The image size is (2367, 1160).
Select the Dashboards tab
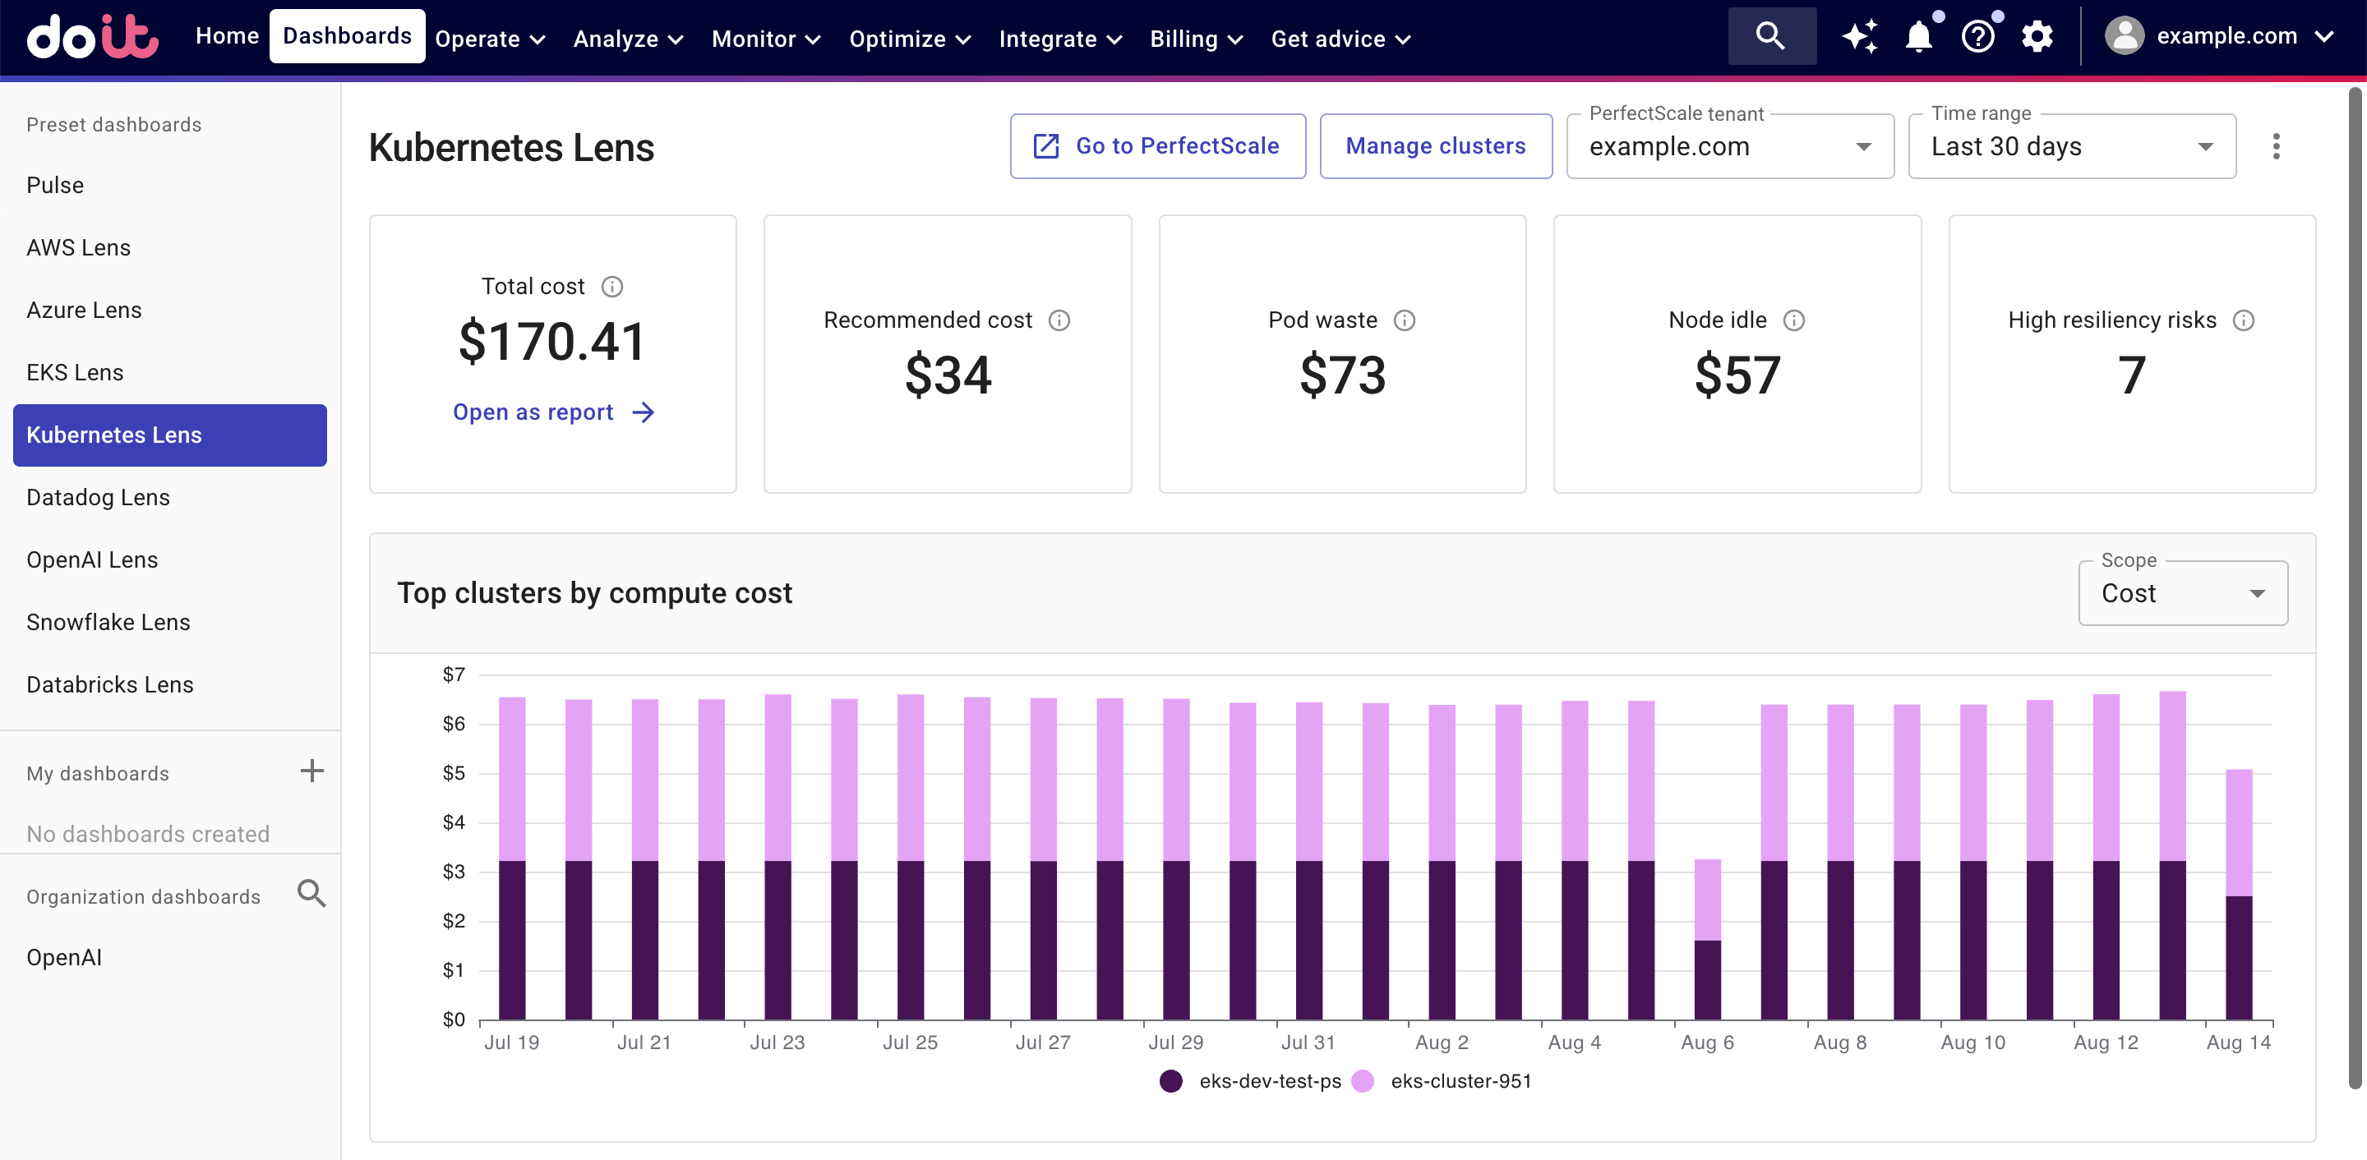[x=348, y=36]
